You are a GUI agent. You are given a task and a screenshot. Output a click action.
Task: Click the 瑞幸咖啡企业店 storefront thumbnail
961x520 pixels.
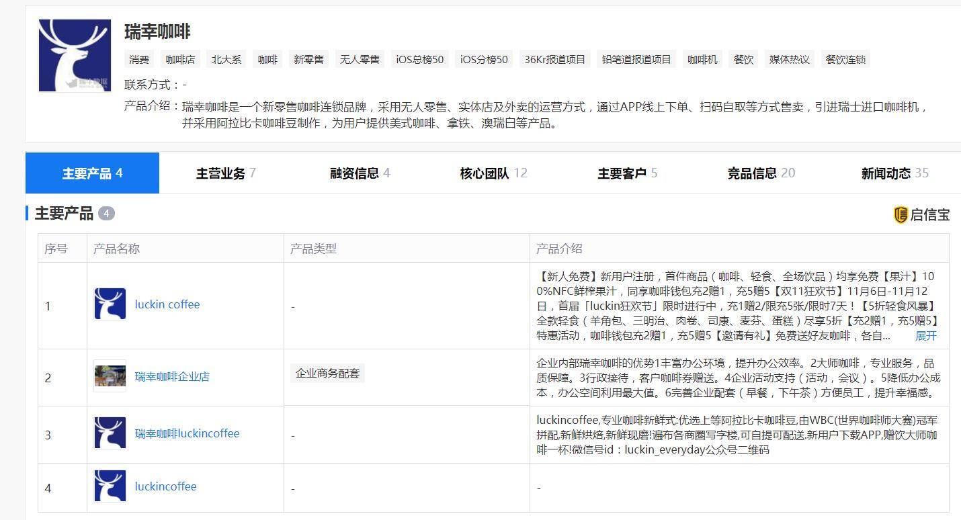tap(110, 376)
